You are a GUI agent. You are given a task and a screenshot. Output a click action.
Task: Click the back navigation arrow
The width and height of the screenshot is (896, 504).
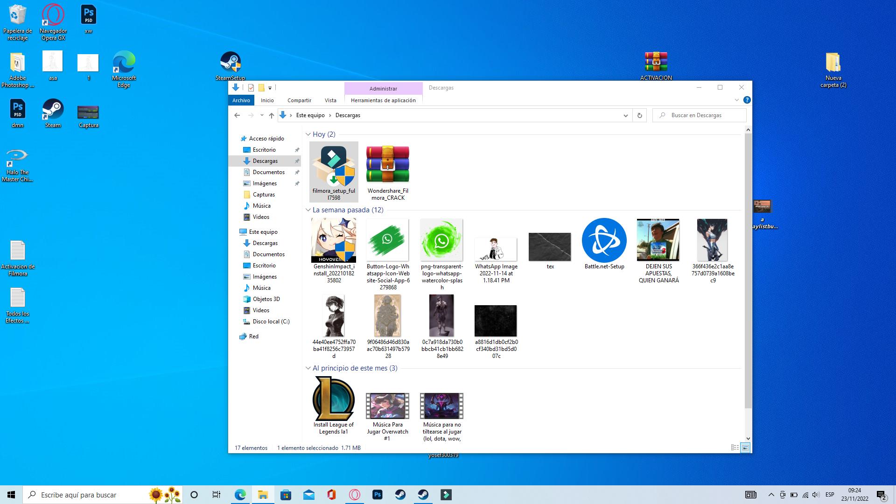(x=237, y=115)
